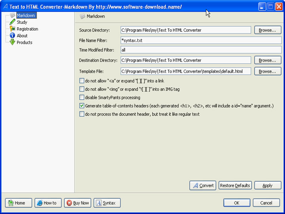Viewport: 285px width, 214px height.
Task: Click the key icon next to Registration
Action: pyautogui.click(x=12, y=29)
